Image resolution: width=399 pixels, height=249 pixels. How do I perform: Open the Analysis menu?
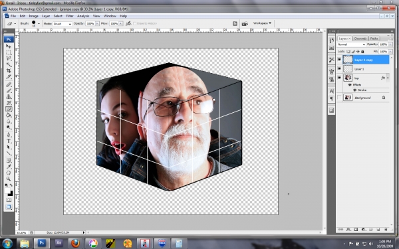coord(83,16)
